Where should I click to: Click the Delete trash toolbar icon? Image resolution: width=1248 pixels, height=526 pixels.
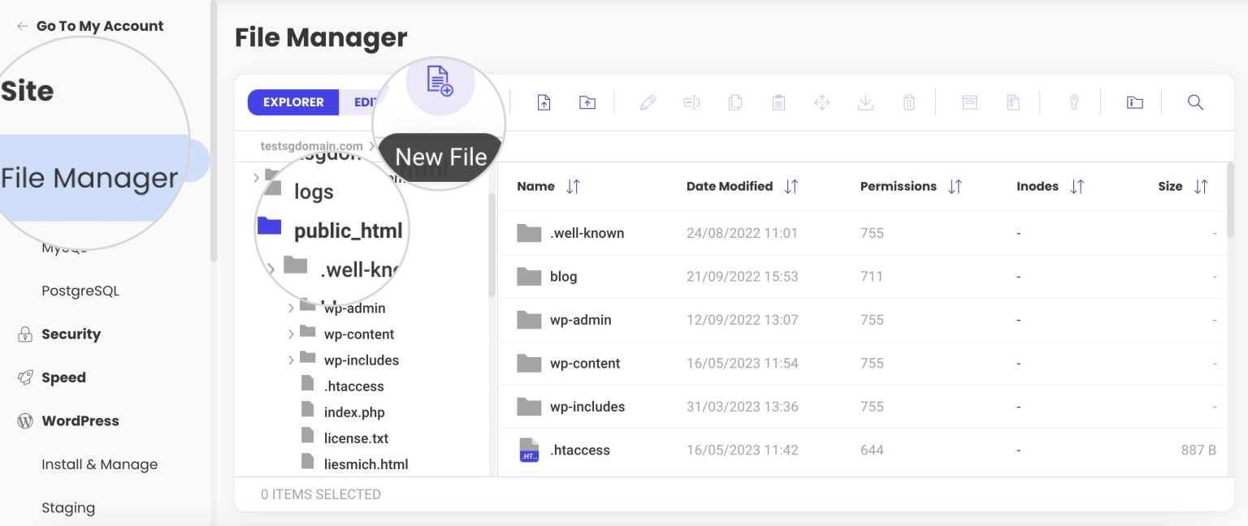point(909,102)
